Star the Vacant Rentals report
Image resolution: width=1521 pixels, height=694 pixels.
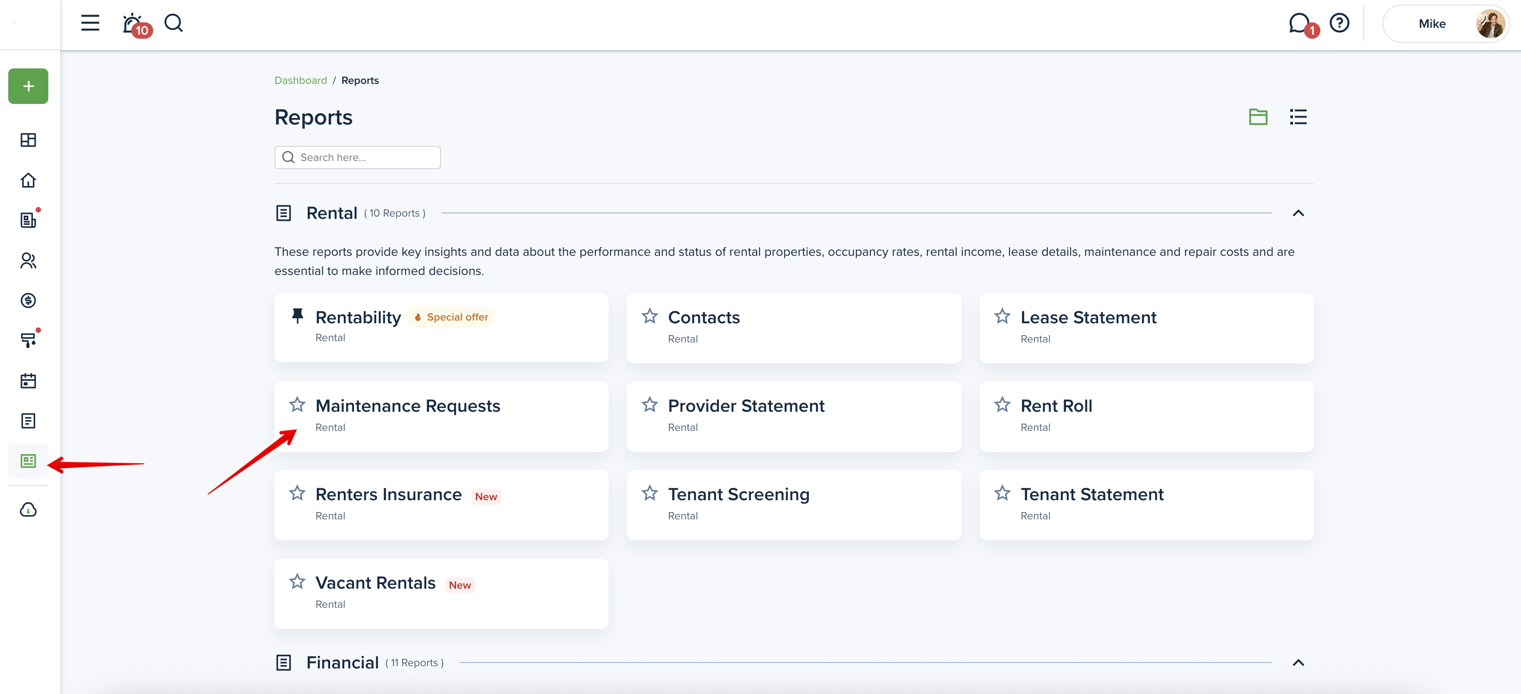pyautogui.click(x=297, y=582)
